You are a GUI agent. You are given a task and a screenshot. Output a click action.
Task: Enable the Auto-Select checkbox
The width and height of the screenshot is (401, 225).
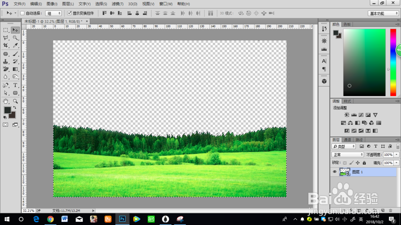coord(22,13)
